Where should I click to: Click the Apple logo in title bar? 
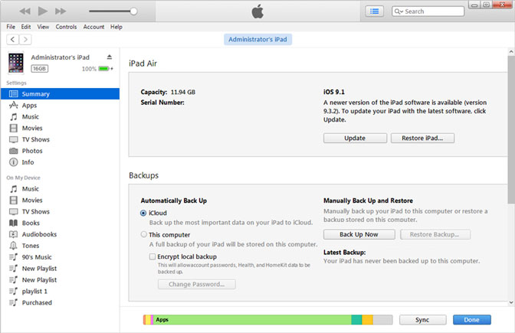click(x=257, y=11)
